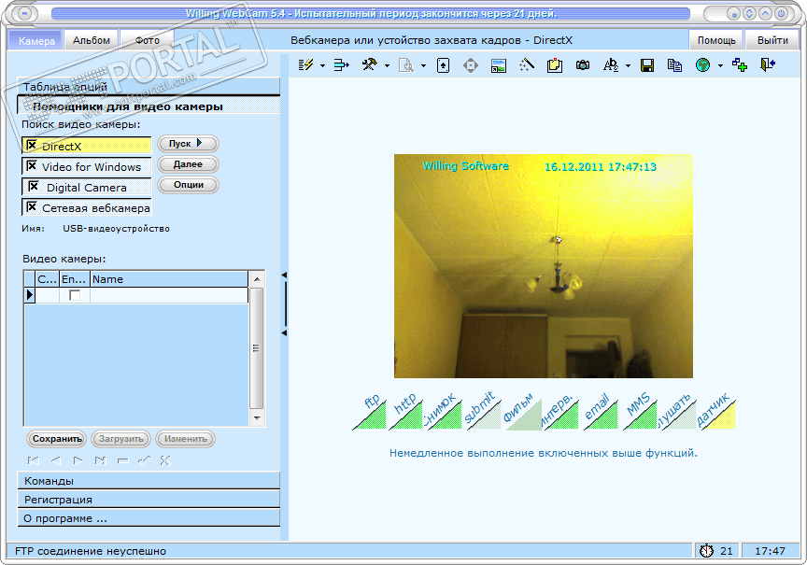
Task: Click the page magnifier preview icon
Action: point(406,65)
